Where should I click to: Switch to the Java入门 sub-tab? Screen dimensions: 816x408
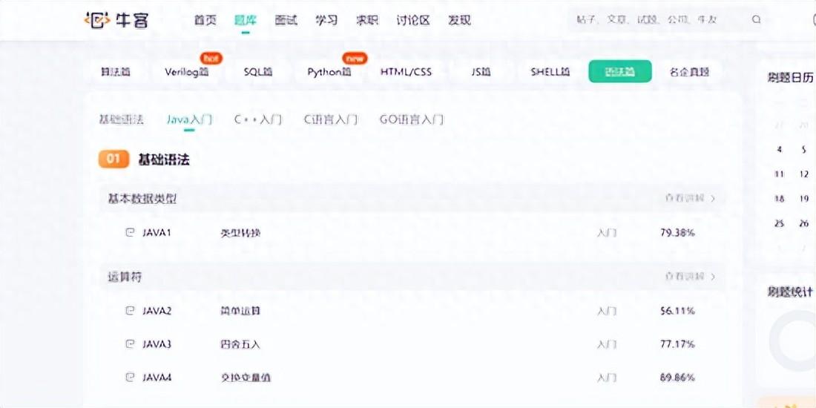pyautogui.click(x=189, y=119)
